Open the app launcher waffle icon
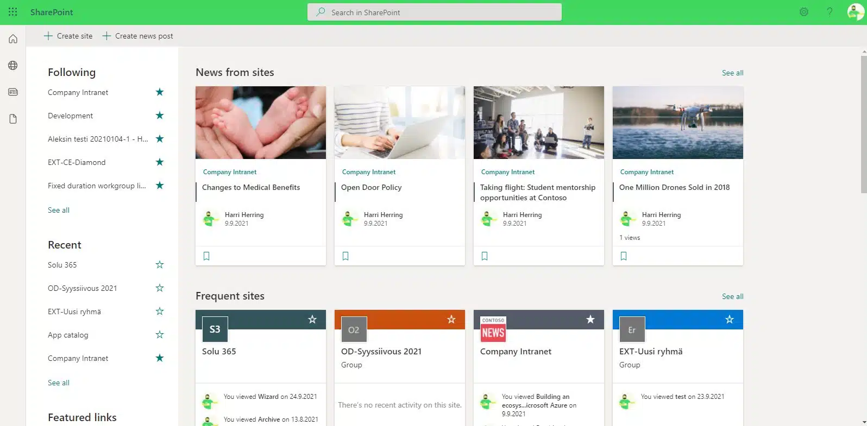This screenshot has width=867, height=426. click(x=13, y=12)
